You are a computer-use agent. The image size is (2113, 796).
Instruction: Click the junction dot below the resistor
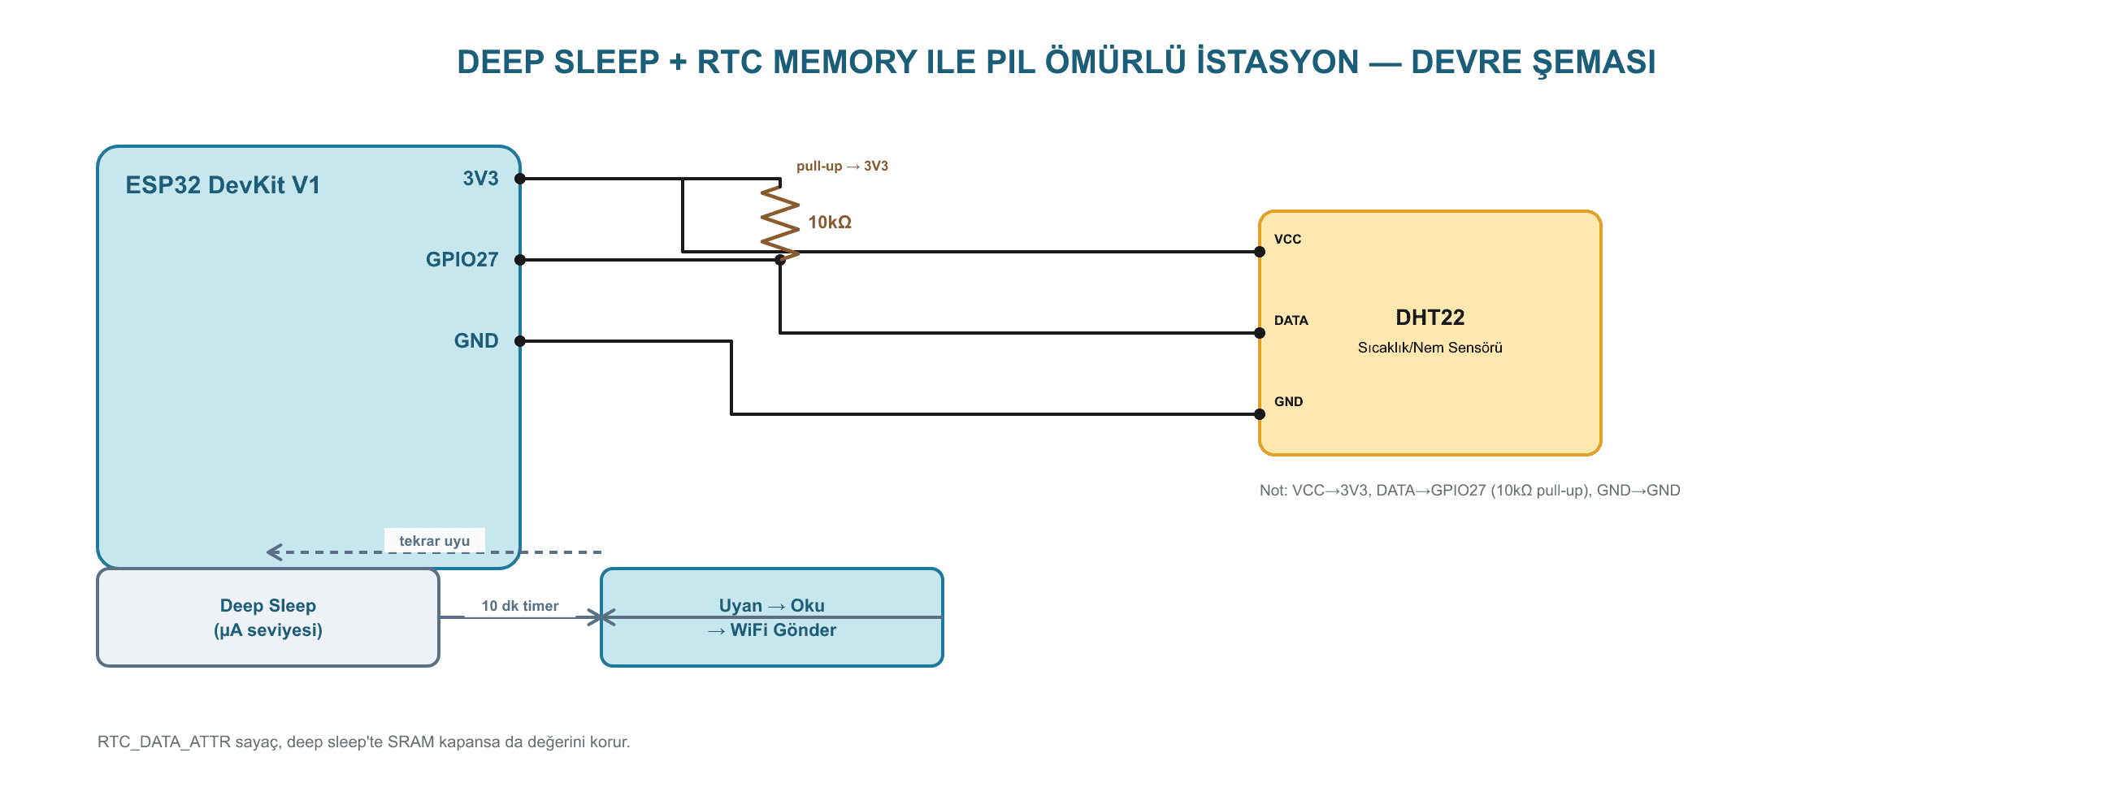click(780, 260)
